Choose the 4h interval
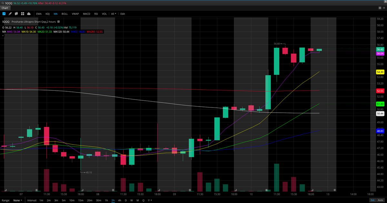Viewport: 387px width, 203px height. (120, 200)
